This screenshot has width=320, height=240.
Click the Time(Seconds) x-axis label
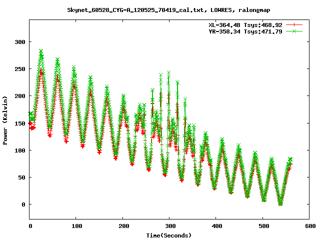coord(169,235)
